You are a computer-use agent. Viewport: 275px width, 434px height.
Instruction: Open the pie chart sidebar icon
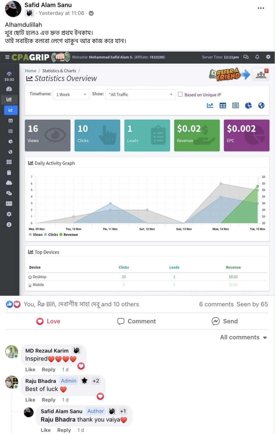click(x=10, y=141)
